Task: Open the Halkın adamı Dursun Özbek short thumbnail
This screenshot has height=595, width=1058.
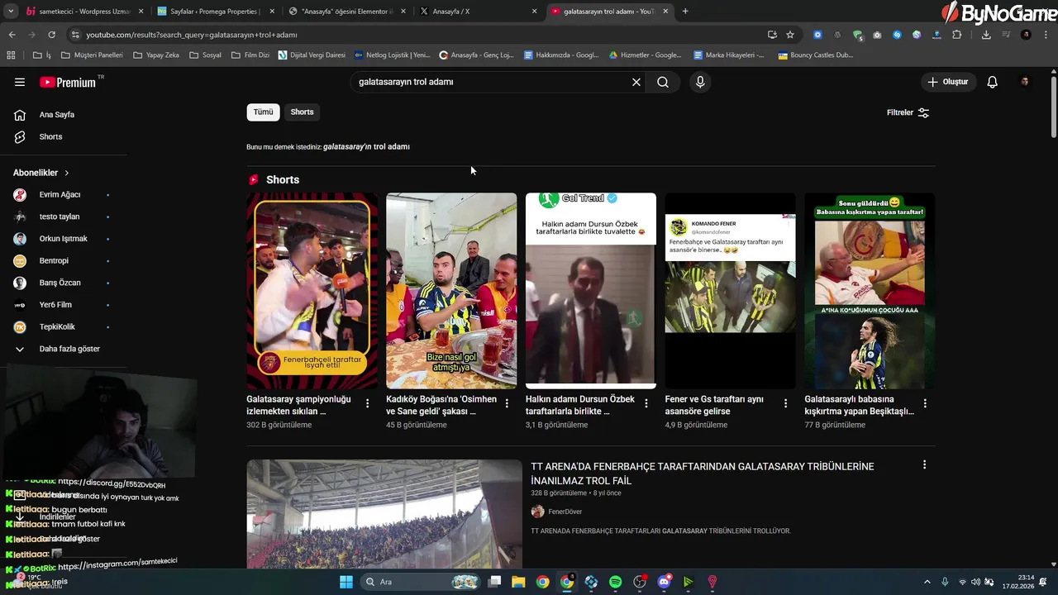Action: [x=591, y=291]
